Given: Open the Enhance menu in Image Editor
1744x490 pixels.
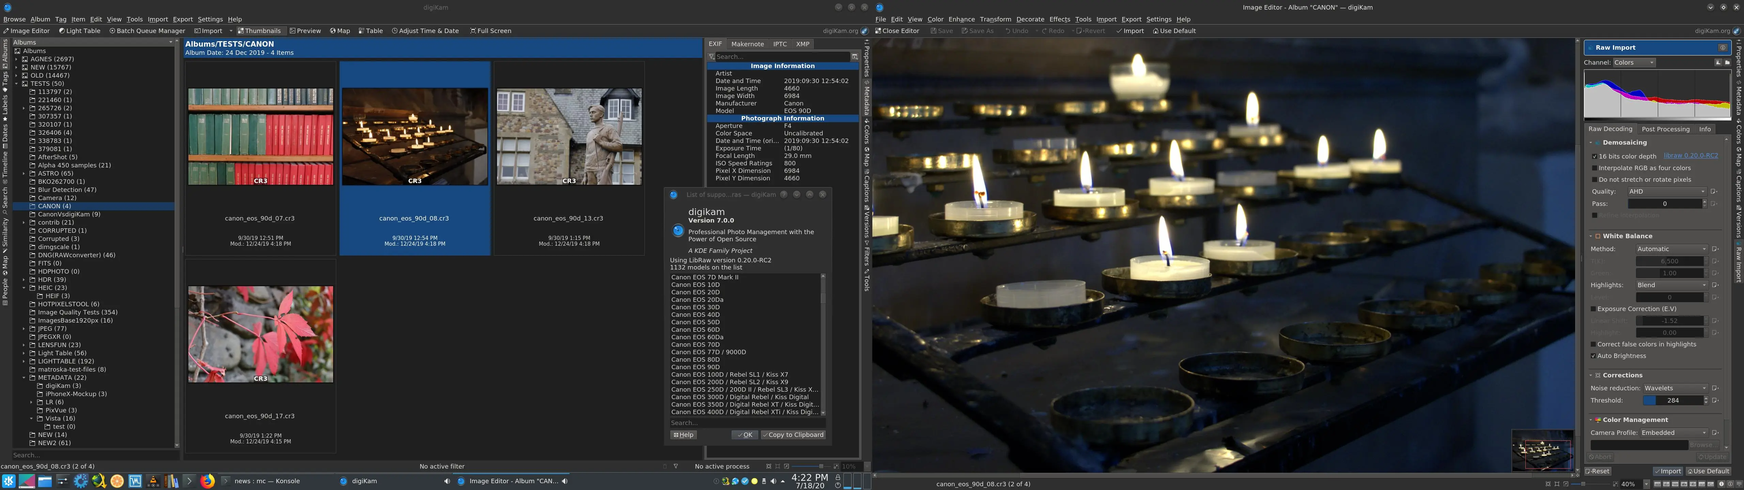Looking at the screenshot, I should coord(961,19).
